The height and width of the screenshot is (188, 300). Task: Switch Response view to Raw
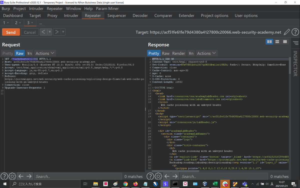[166, 53]
